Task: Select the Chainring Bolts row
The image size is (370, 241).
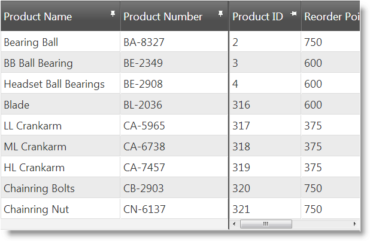Action: click(39, 189)
